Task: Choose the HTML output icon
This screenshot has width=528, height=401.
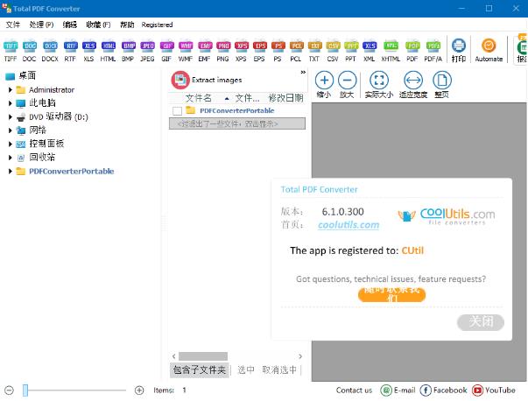Action: (x=108, y=51)
